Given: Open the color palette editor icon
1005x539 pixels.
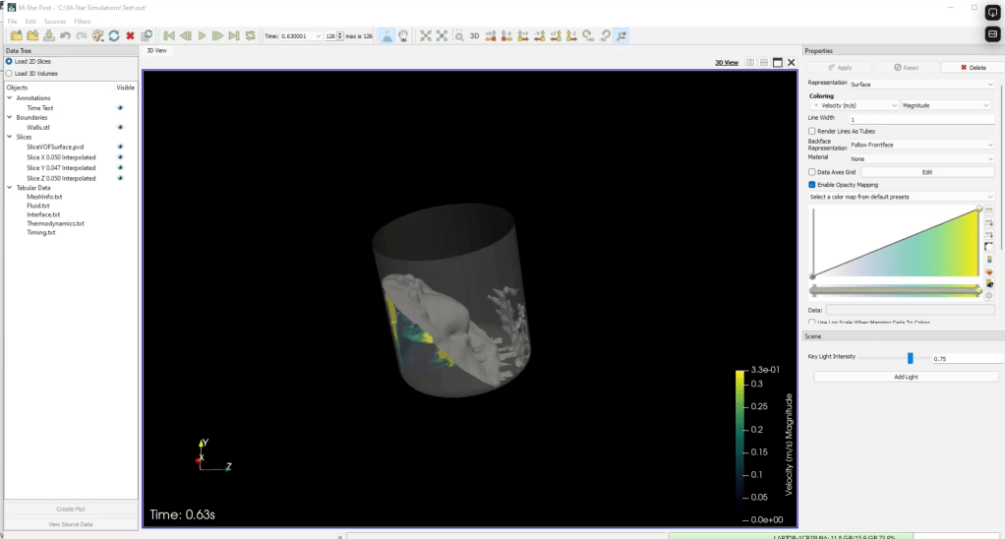Looking at the screenshot, I should coord(97,35).
